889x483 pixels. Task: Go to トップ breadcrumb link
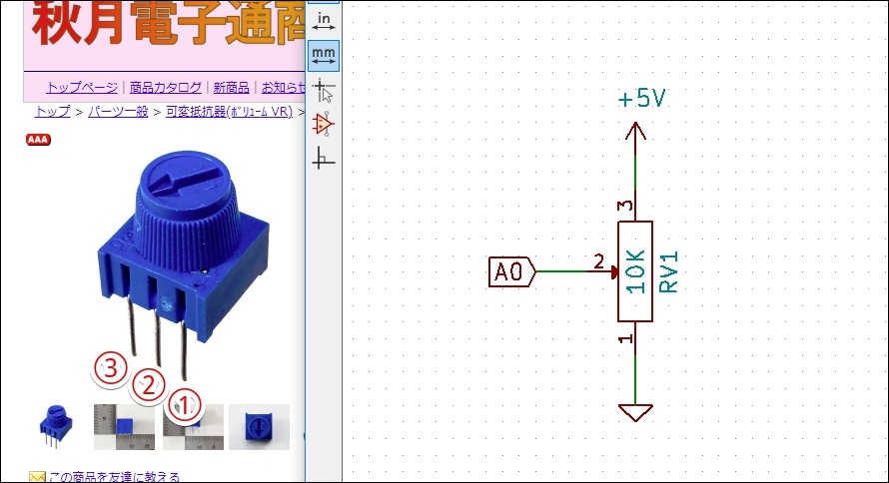[x=53, y=112]
